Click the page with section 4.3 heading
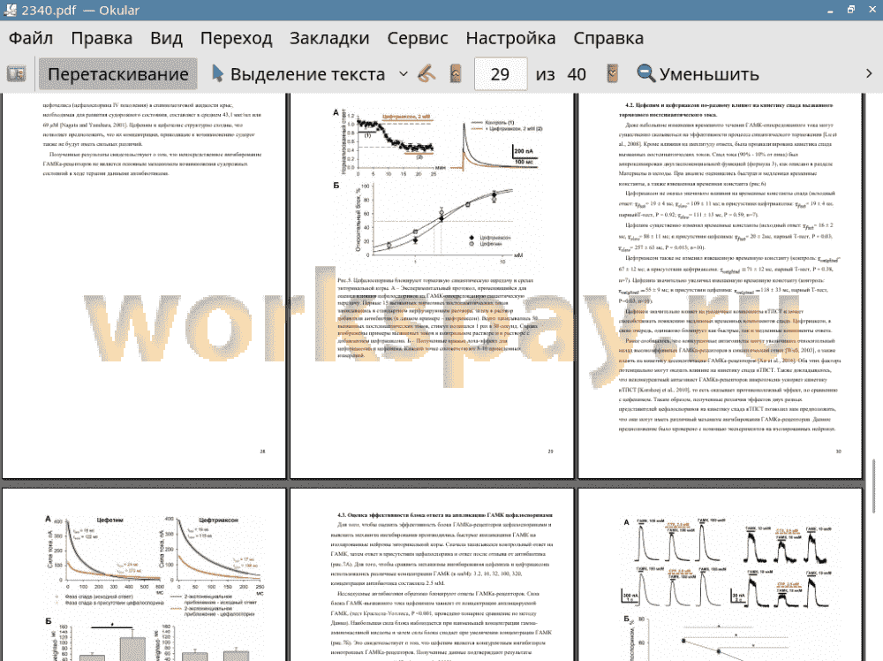Image resolution: width=883 pixels, height=661 pixels. pyautogui.click(x=432, y=574)
